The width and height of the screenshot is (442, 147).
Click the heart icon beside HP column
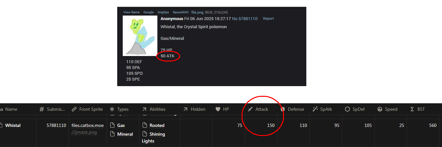point(218,109)
